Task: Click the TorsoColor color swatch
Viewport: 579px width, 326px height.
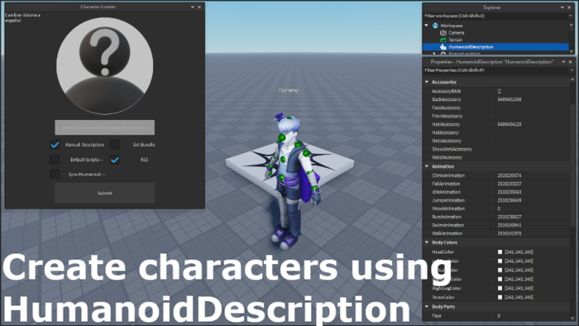Action: [500, 297]
